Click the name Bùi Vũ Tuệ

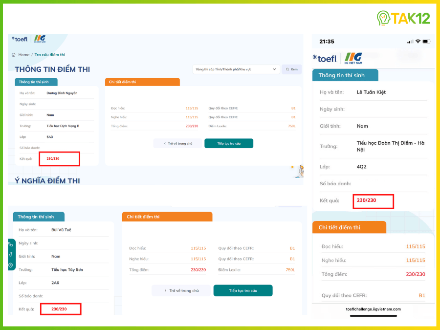[x=61, y=230]
